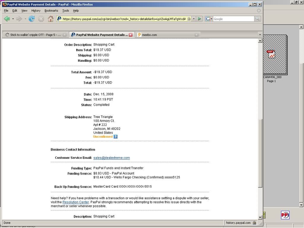This screenshot has width=304, height=228.
Task: Click the PP icon in background window
Action: pos(285,215)
